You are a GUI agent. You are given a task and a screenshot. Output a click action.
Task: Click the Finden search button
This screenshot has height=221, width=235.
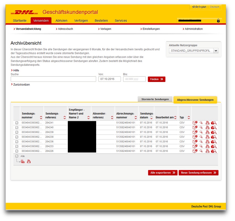pyautogui.click(x=156, y=79)
